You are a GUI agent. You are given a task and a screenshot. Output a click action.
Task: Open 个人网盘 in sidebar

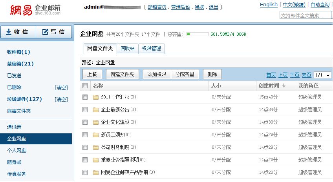pyautogui.click(x=16, y=151)
